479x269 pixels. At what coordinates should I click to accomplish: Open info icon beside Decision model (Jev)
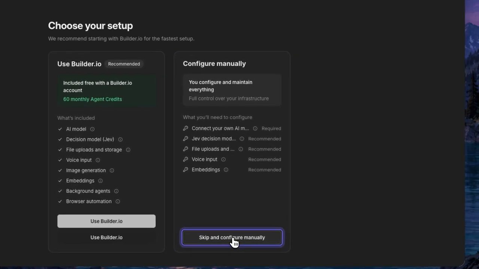(x=120, y=139)
